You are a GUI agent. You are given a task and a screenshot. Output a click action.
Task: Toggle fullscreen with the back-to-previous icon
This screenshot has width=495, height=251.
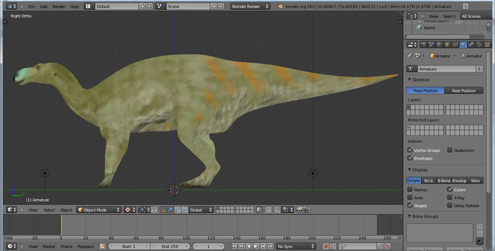466,6
